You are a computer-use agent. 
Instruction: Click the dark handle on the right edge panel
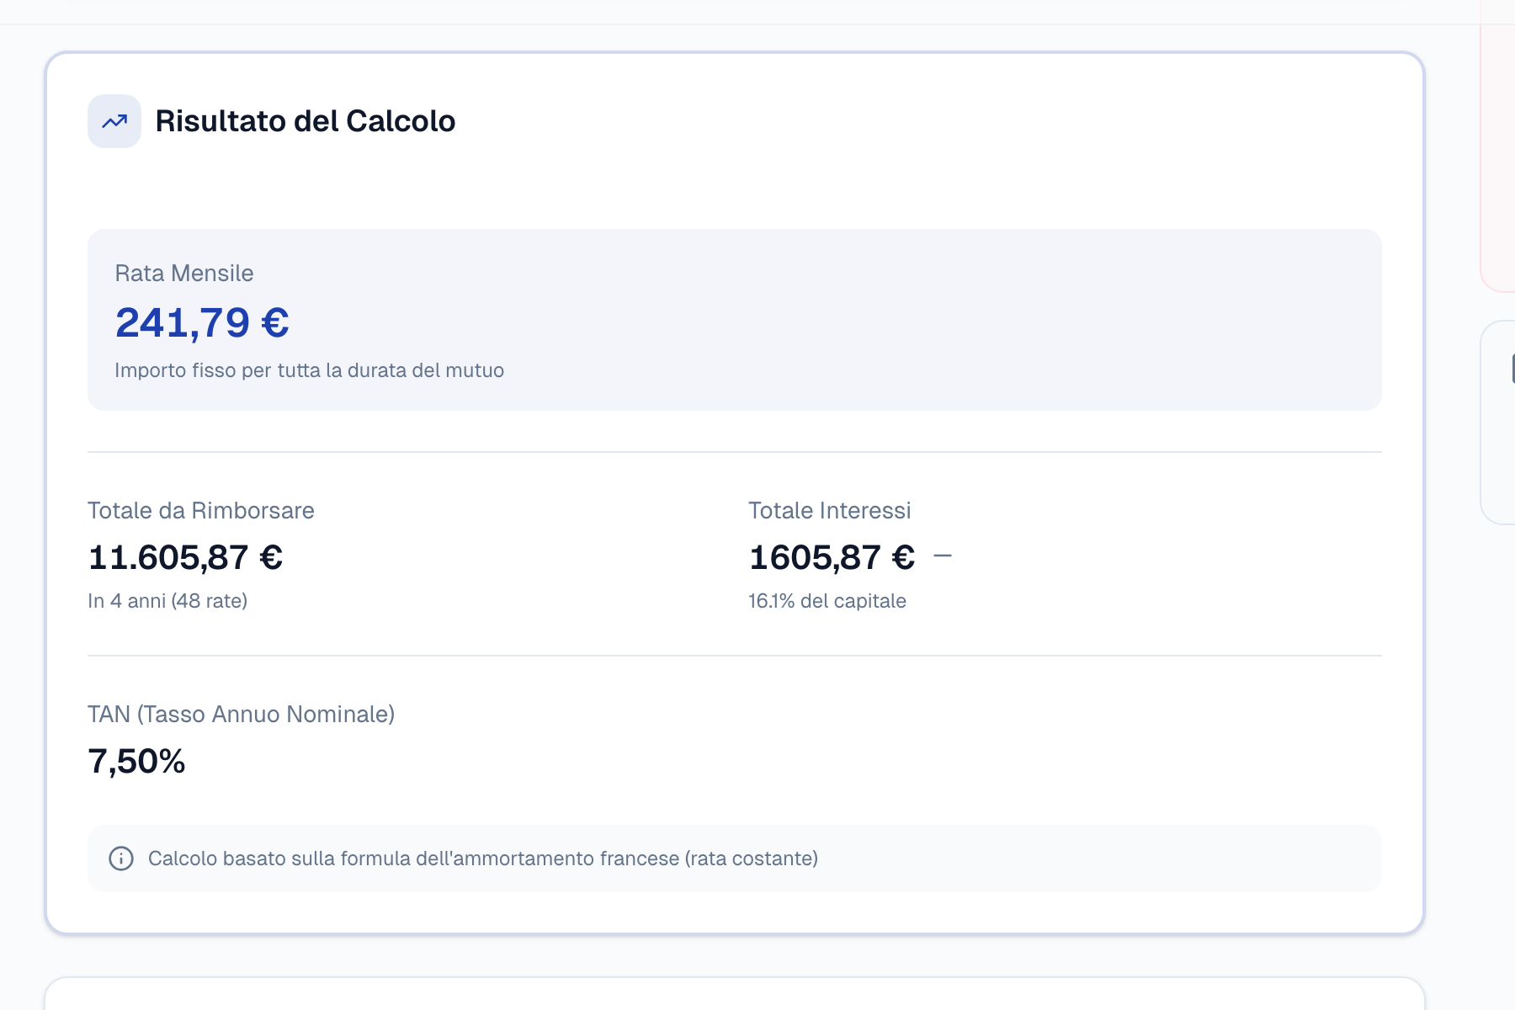point(1512,368)
